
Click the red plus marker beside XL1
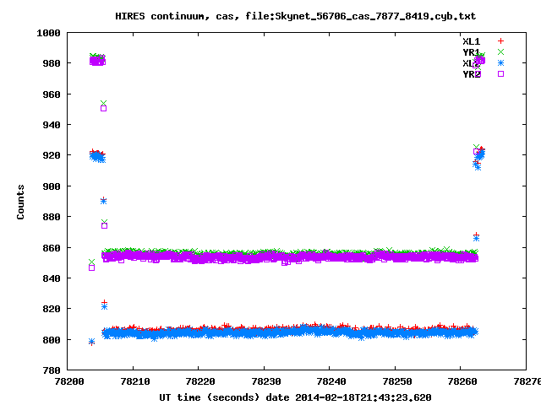500,41
